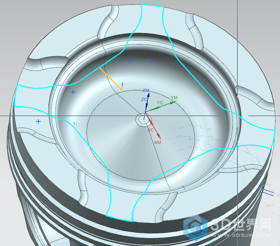Pick the blue Z-axis arrowhead
This screenshot has height=246, width=280.
point(148,95)
